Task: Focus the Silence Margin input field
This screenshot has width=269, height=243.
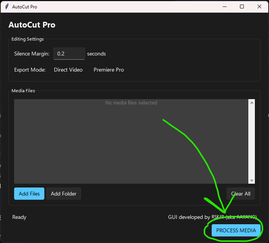Action: [69, 54]
